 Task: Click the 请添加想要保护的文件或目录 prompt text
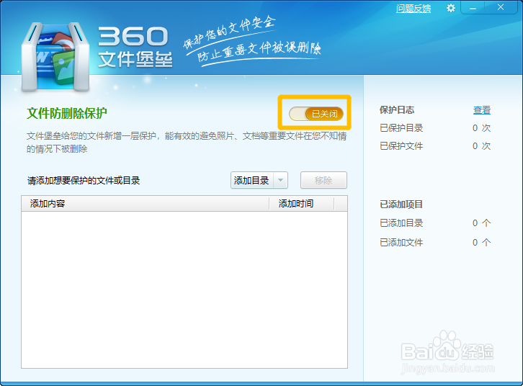pyautogui.click(x=84, y=181)
